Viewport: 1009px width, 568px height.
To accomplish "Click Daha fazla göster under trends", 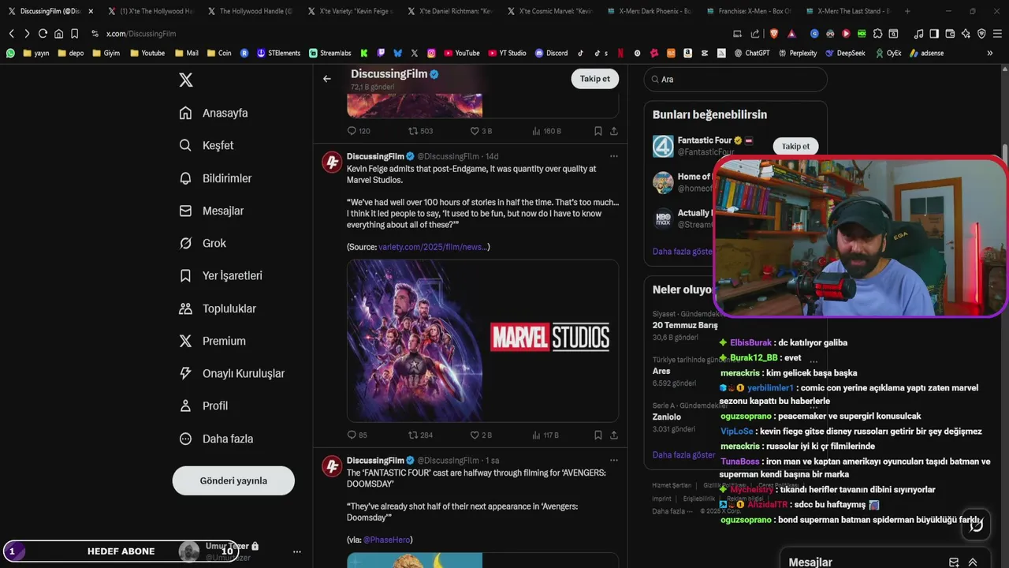I will pyautogui.click(x=684, y=454).
